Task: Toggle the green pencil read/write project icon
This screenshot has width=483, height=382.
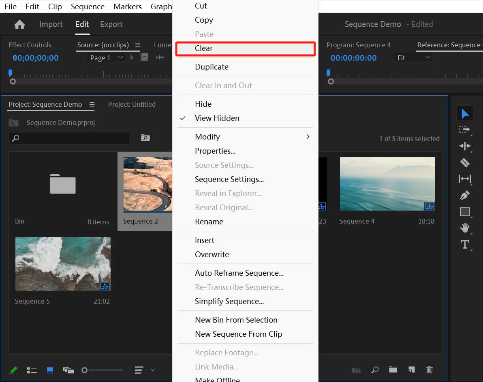Action: click(13, 370)
